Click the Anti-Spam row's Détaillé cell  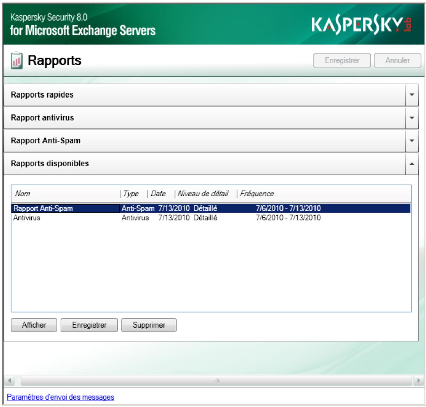tap(205, 208)
